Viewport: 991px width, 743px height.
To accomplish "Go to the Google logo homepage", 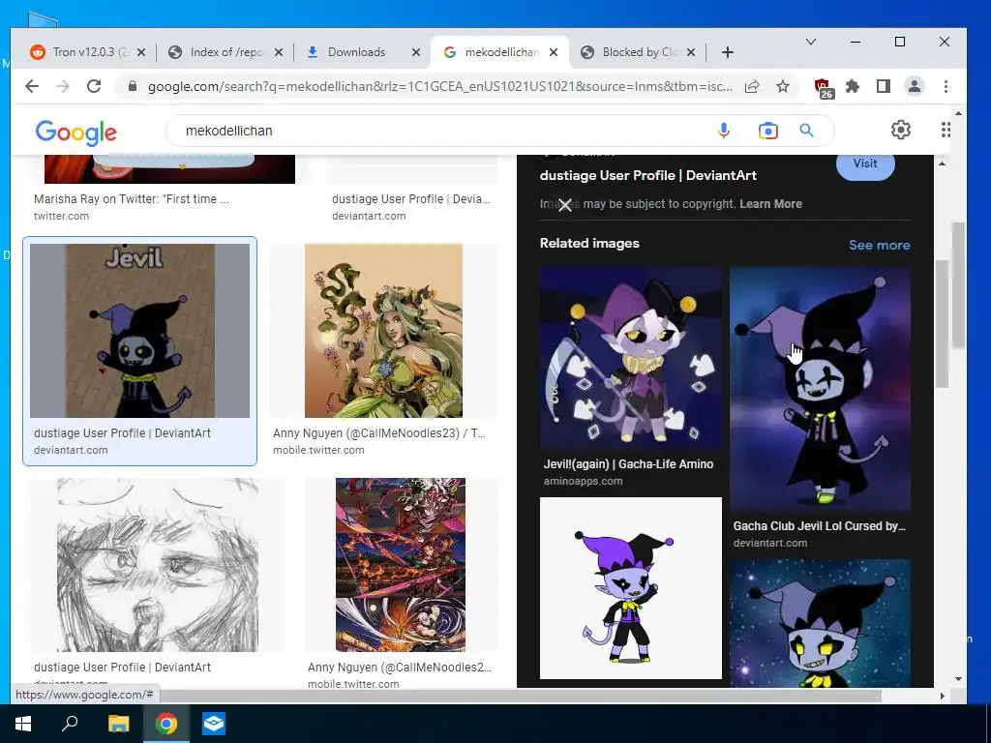I will tap(75, 132).
